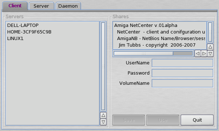Quit the NetCenter application

tap(197, 120)
